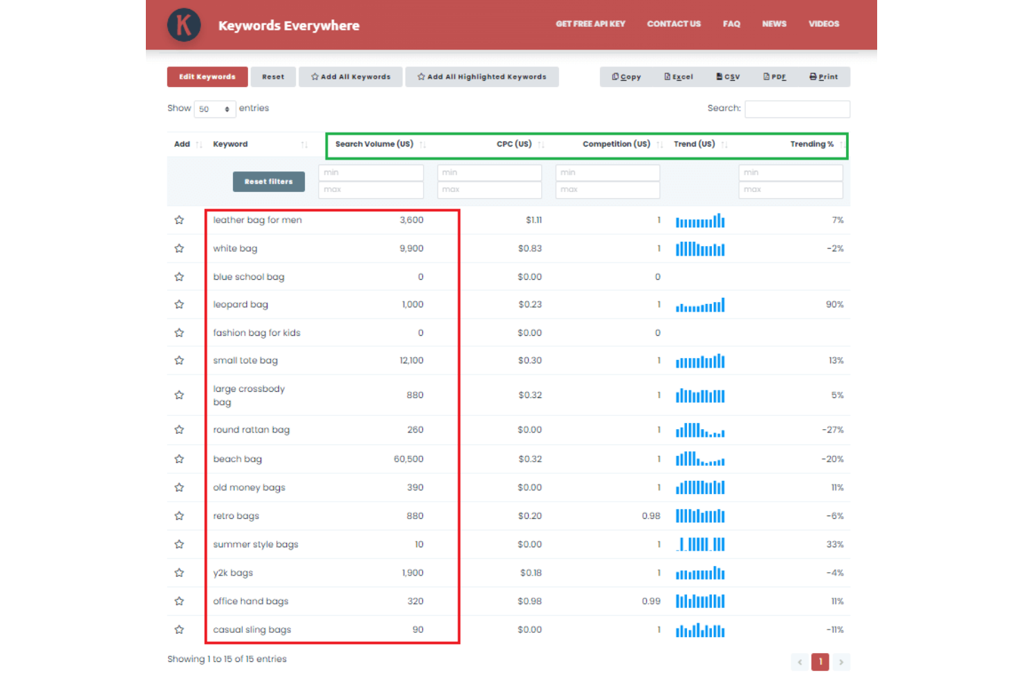Sort the CPC (US) column
The width and height of the screenshot is (1023, 682).
(x=542, y=144)
